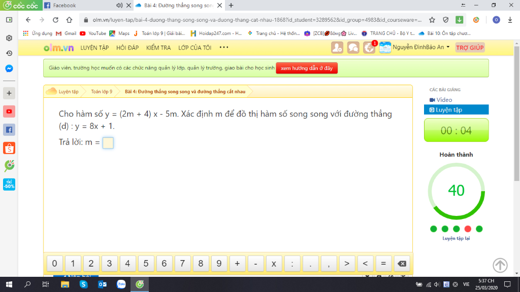This screenshot has height=292, width=520.
Task: Click keypad digit 0
Action: coord(55,264)
